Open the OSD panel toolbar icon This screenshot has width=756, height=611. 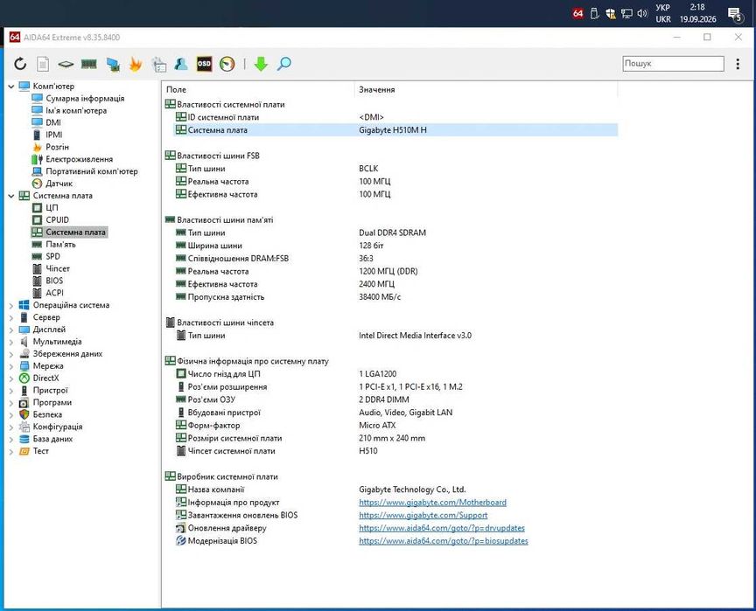(204, 64)
